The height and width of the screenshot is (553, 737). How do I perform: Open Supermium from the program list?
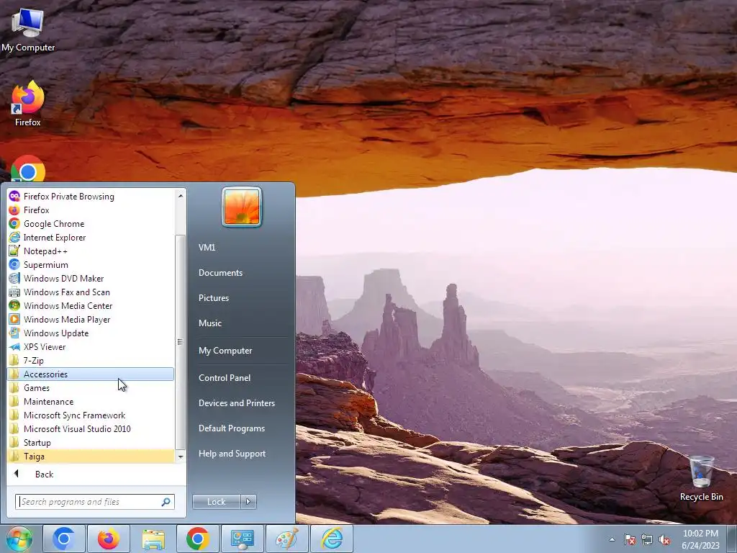(91, 264)
